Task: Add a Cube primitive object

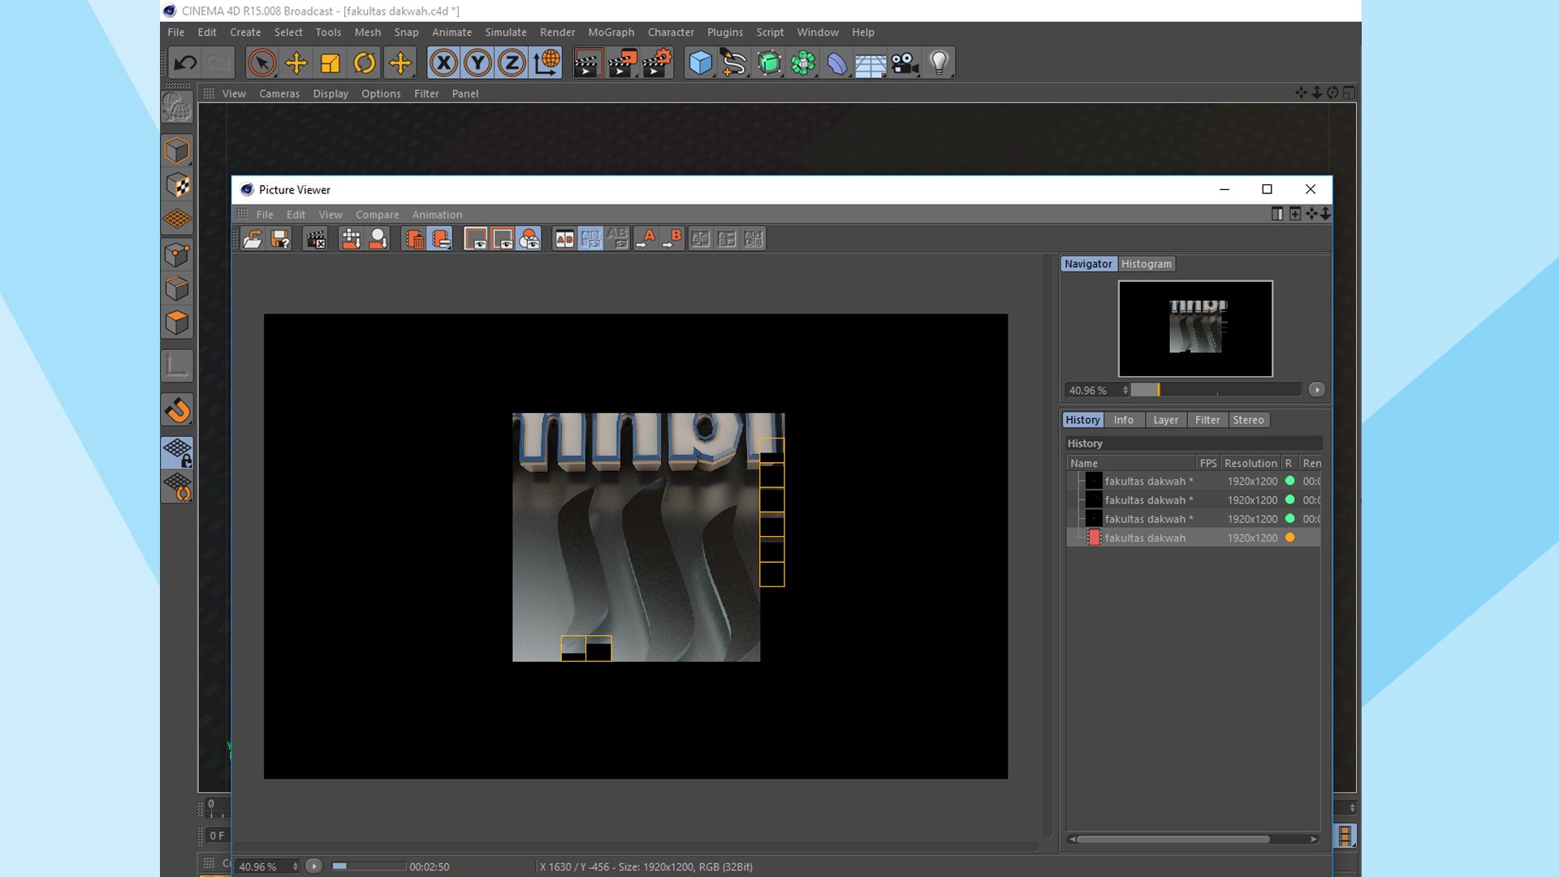Action: [700, 63]
